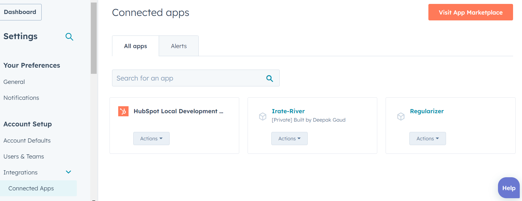Open Actions dropdown for Regularizer
The image size is (522, 201).
pos(428,138)
